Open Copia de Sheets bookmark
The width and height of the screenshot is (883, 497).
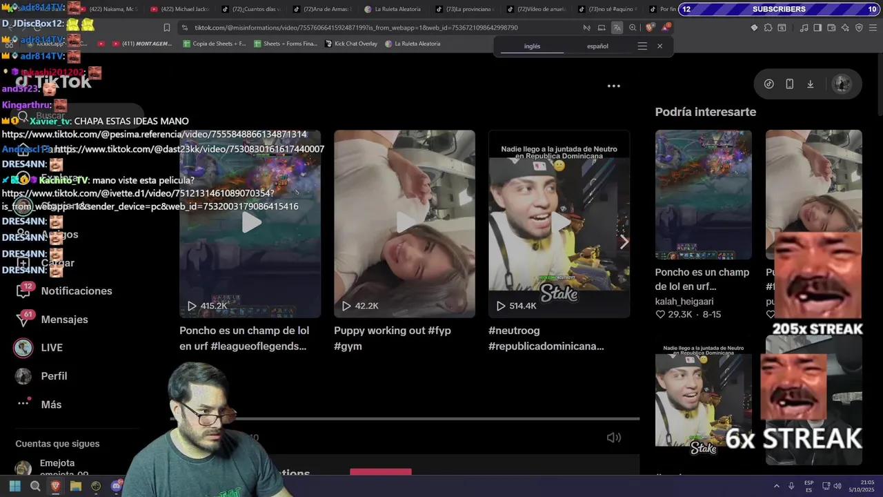214,43
